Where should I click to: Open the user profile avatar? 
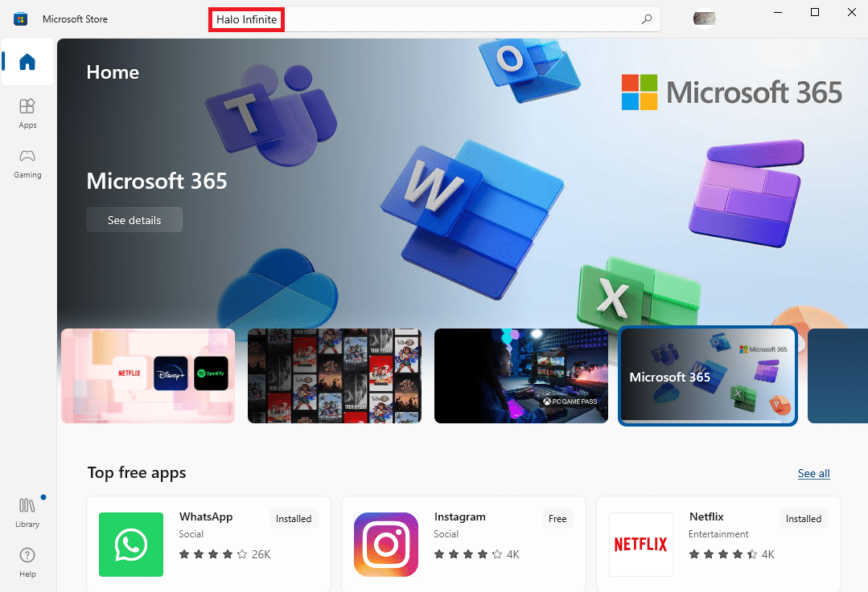(x=704, y=18)
